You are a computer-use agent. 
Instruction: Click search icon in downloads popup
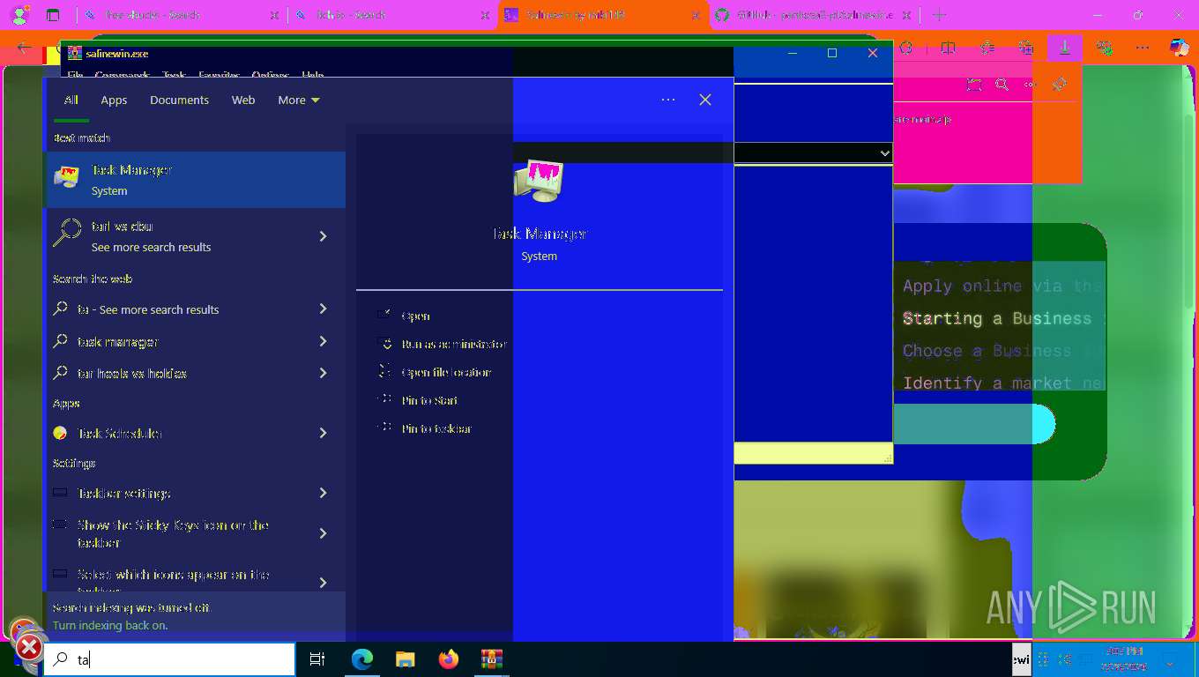click(x=1002, y=85)
